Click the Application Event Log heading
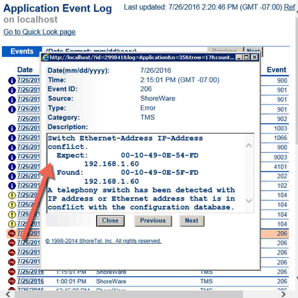This screenshot has width=298, height=298. pos(57,8)
